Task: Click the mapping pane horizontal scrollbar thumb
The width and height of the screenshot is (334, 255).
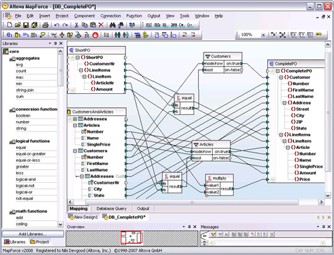Action: (192, 202)
